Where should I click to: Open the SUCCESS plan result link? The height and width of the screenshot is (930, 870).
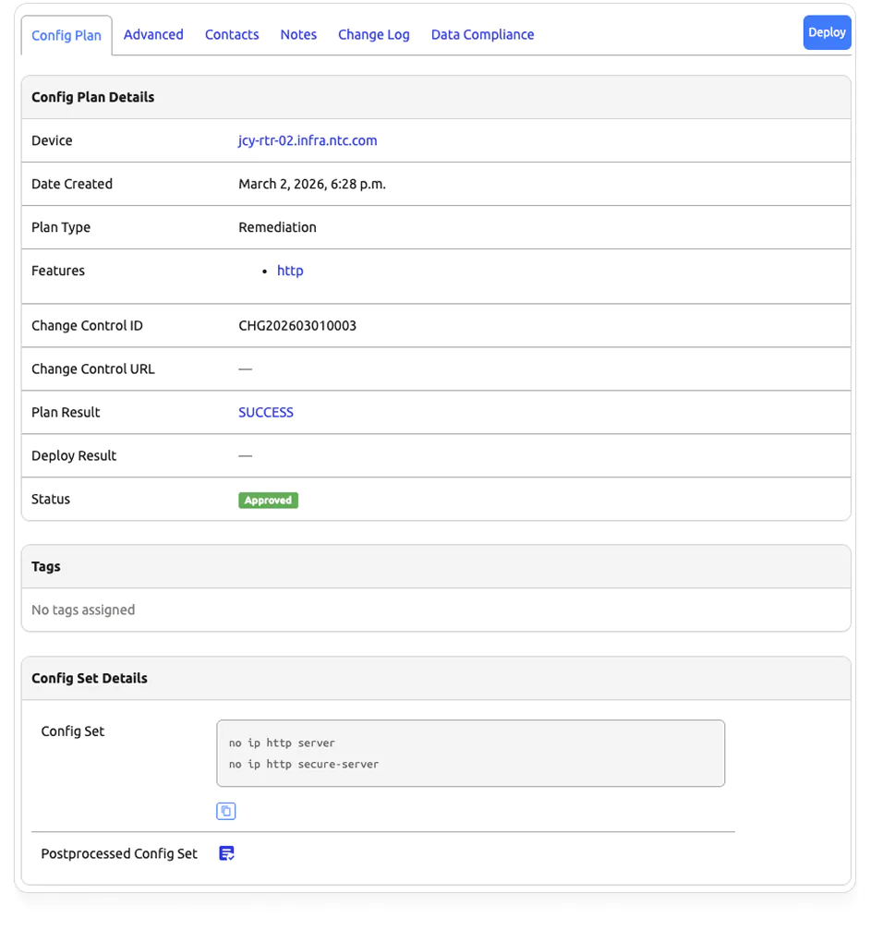pos(266,412)
